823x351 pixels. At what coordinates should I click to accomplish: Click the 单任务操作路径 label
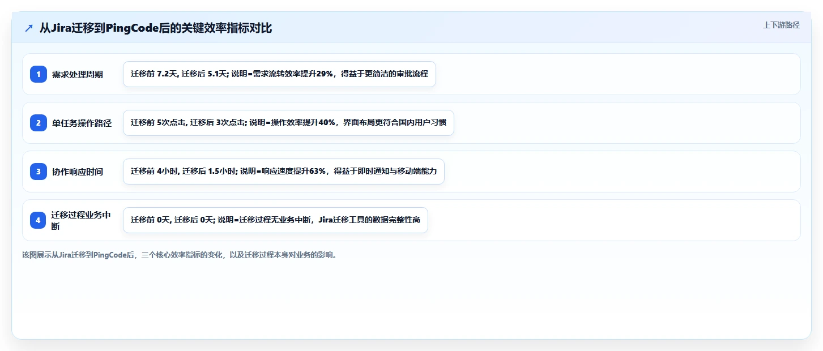click(x=82, y=123)
